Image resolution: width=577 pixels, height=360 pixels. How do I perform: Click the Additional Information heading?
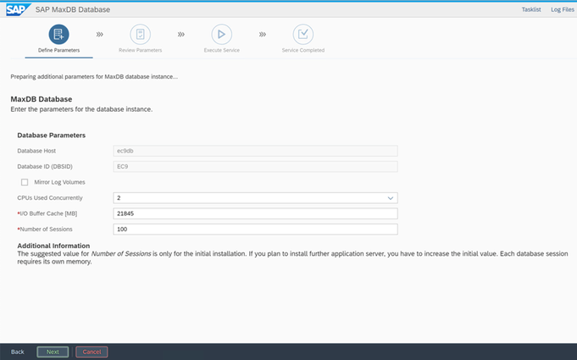(x=53, y=246)
